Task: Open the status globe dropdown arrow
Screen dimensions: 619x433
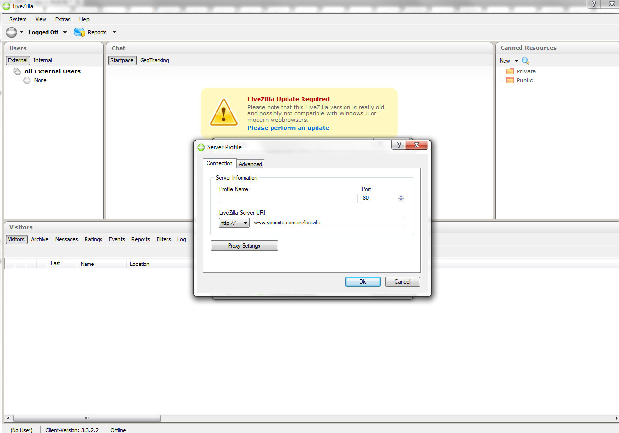Action: pos(22,33)
